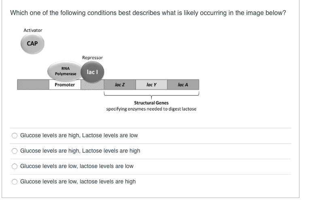310x200 pixels.
Task: Click the "Glucose levels are low, lactose levels are low" text
Action: [77, 166]
